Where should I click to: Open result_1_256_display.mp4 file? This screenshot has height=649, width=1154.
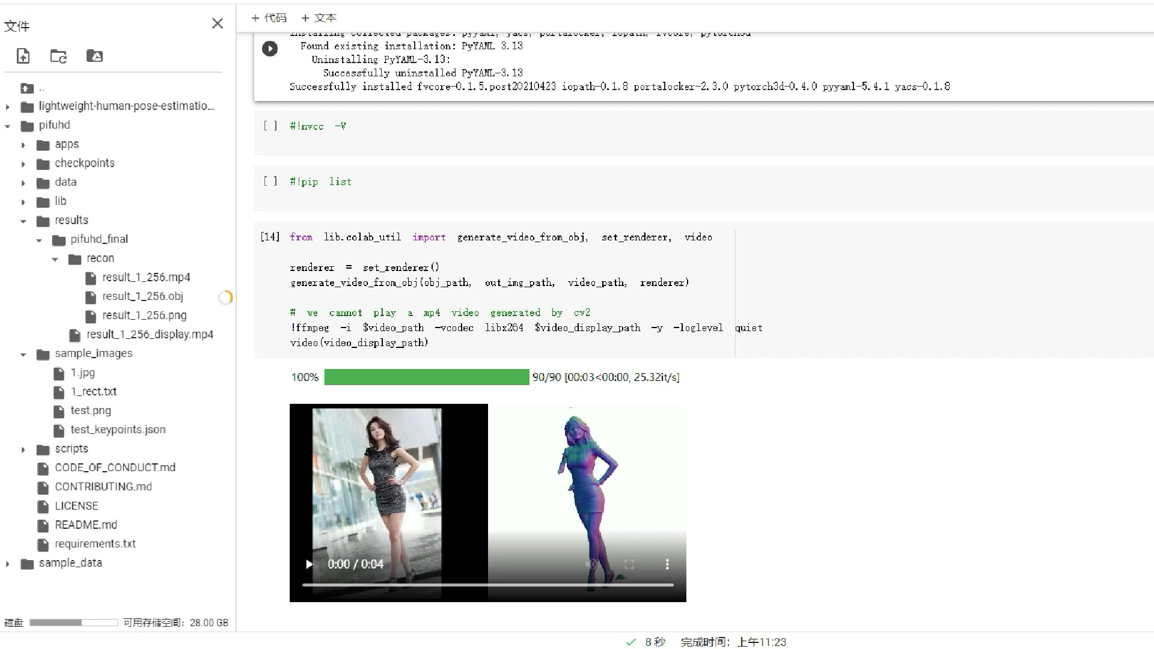[x=150, y=334]
